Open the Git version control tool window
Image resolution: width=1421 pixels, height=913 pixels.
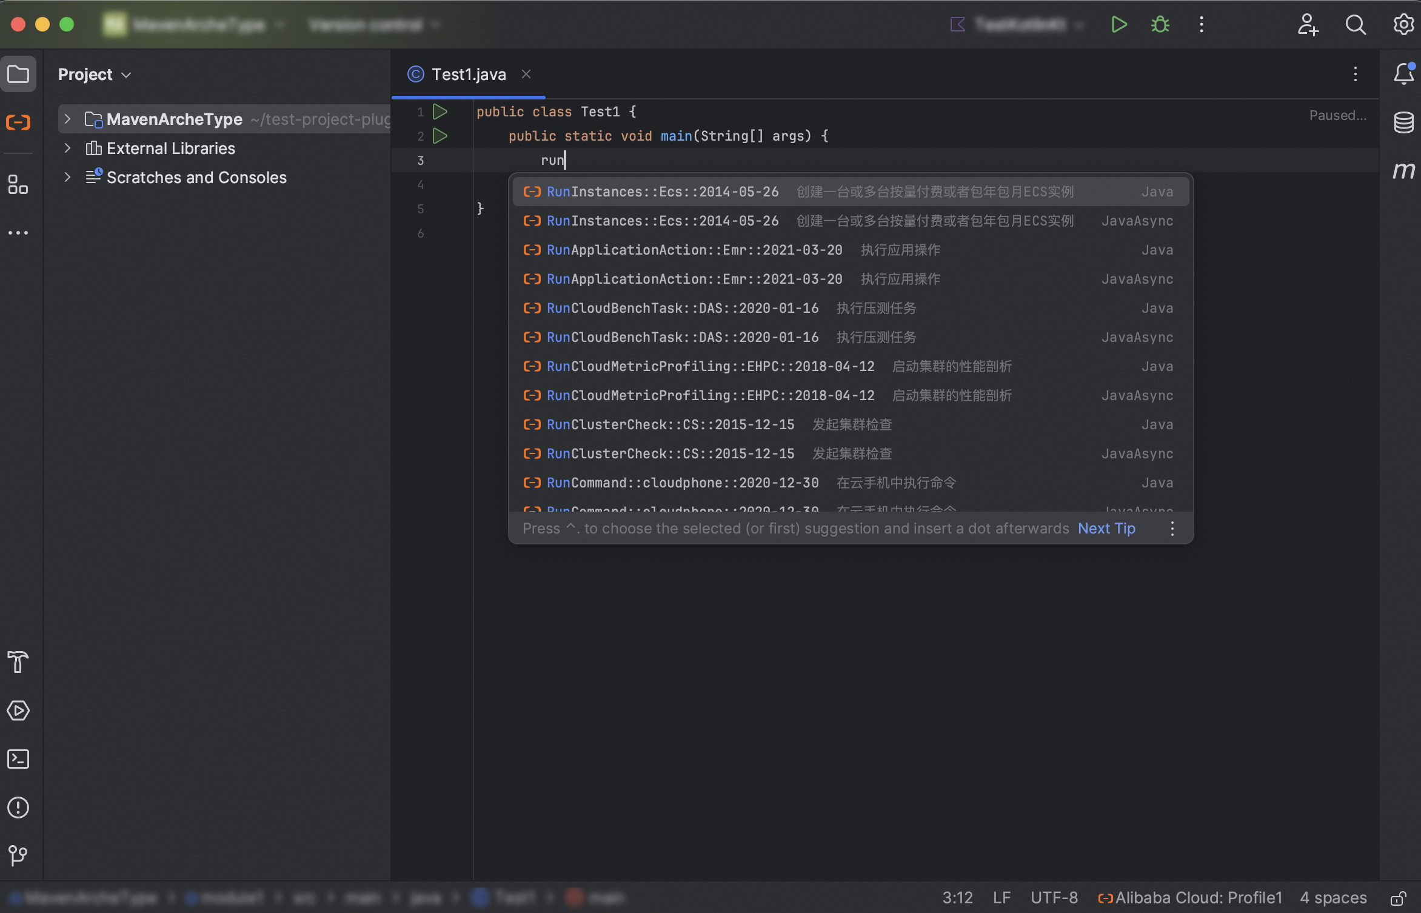pos(18,855)
